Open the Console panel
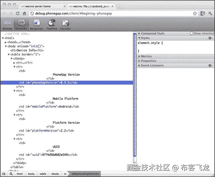Image resolution: width=215 pixels, height=177 pixels. pyautogui.click(x=65, y=25)
